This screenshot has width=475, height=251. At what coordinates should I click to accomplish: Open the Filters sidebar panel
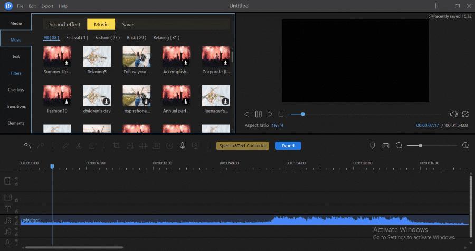(16, 73)
